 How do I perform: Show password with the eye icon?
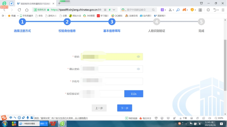click(138, 57)
